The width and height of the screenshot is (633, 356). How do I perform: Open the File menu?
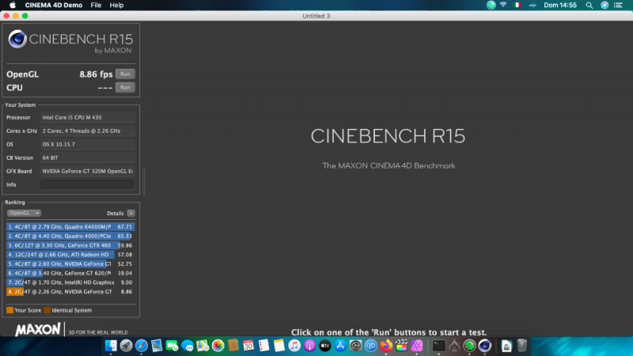[x=96, y=5]
